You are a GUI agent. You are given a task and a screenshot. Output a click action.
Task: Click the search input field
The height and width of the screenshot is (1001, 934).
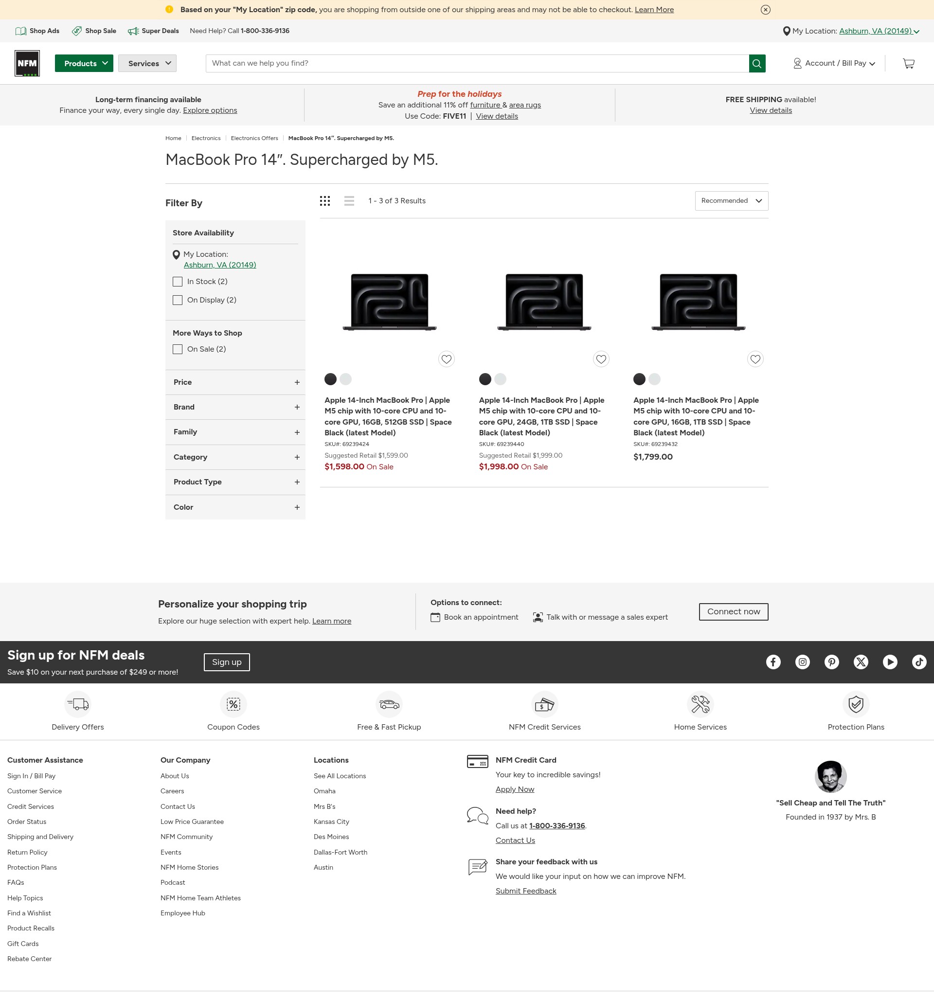tap(477, 63)
